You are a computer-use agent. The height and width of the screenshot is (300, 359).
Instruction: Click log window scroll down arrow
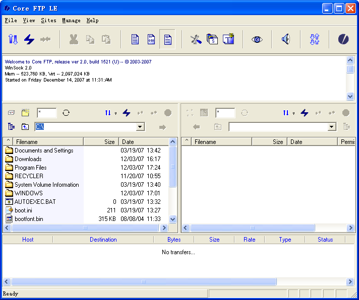tap(350, 96)
